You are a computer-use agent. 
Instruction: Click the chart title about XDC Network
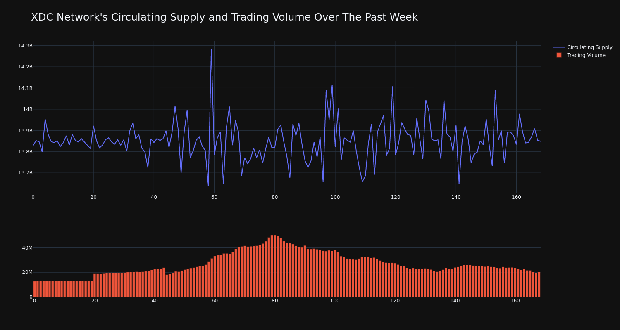point(224,18)
